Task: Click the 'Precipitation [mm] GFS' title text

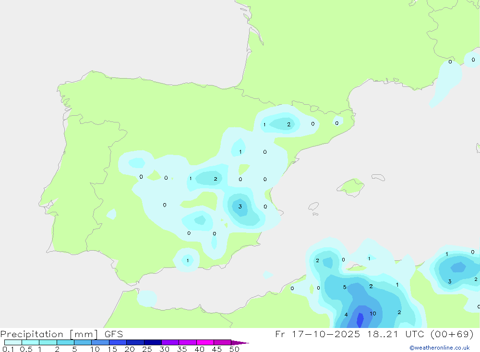Action: click(61, 334)
